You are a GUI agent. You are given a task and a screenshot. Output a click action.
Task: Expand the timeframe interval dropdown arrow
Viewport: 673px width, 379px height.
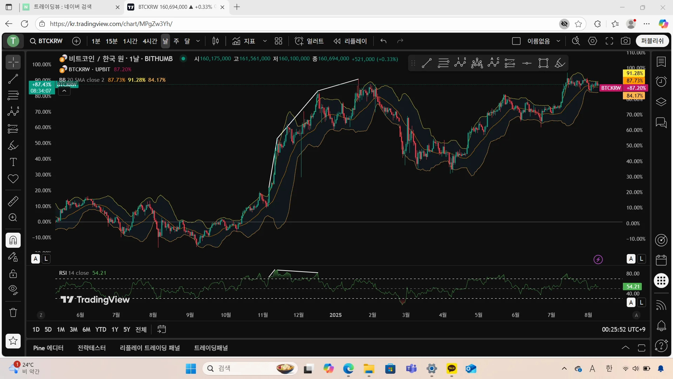click(x=198, y=41)
